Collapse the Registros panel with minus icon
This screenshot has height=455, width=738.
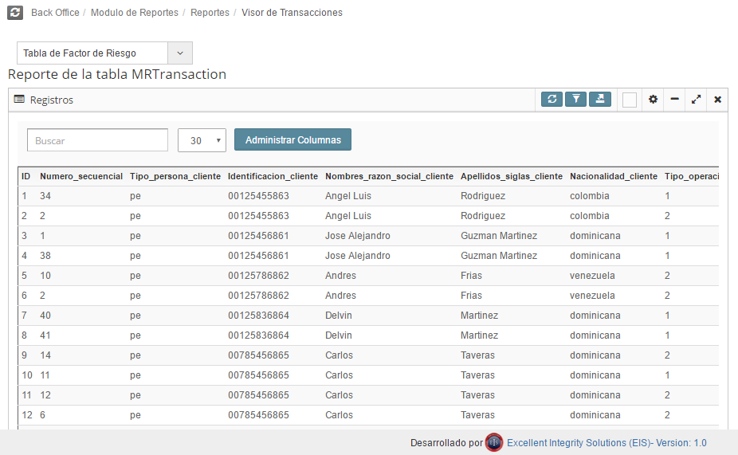(674, 100)
